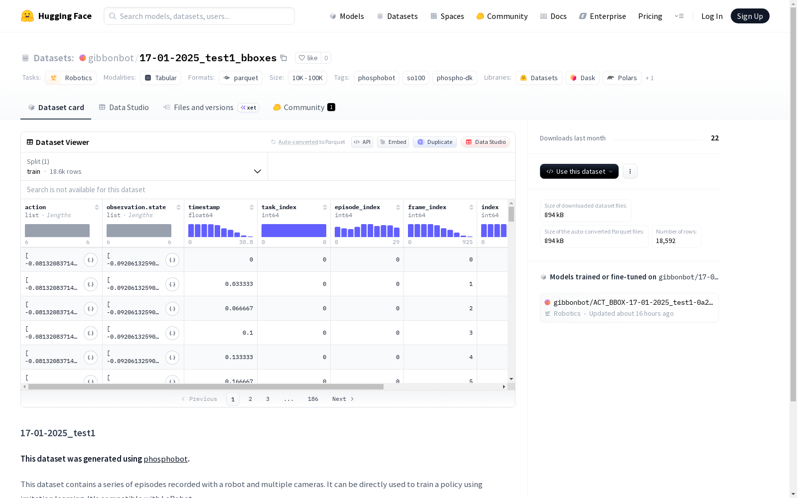Click the Embed button
This screenshot has height=498, width=797.
(393, 142)
